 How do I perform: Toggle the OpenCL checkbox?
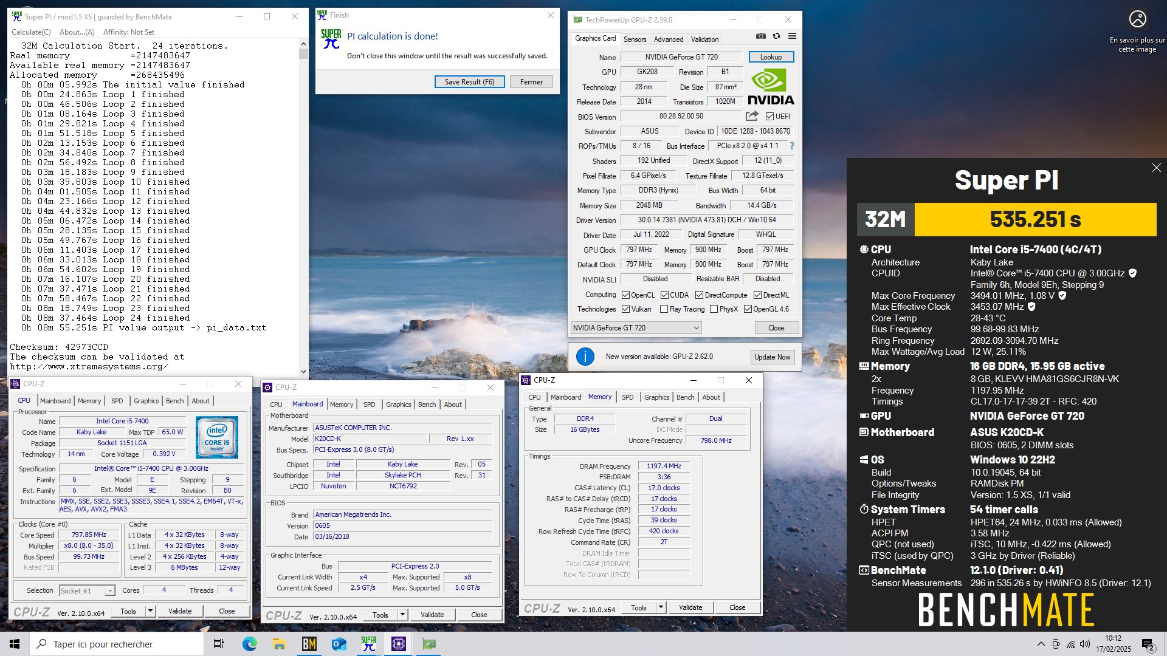tap(625, 295)
